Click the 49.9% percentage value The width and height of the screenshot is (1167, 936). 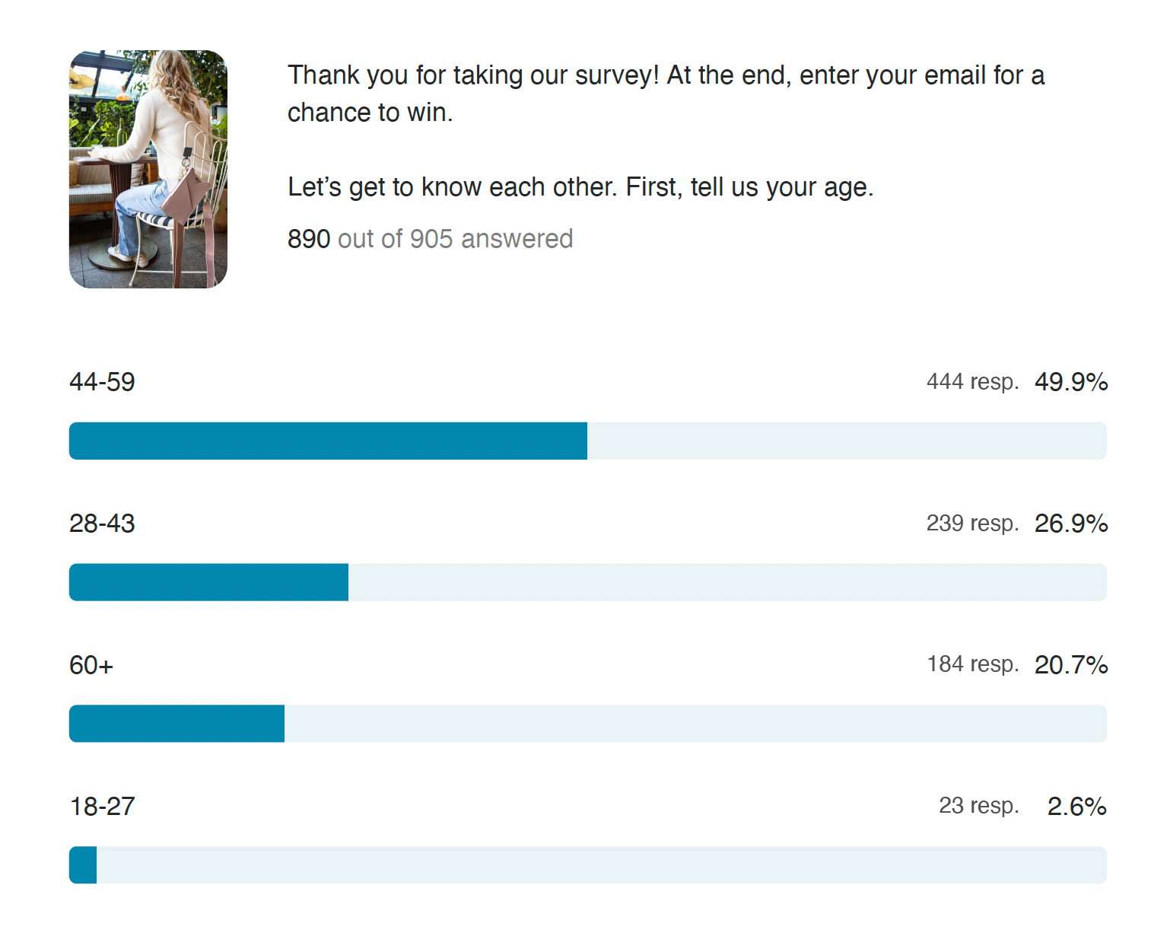1071,382
